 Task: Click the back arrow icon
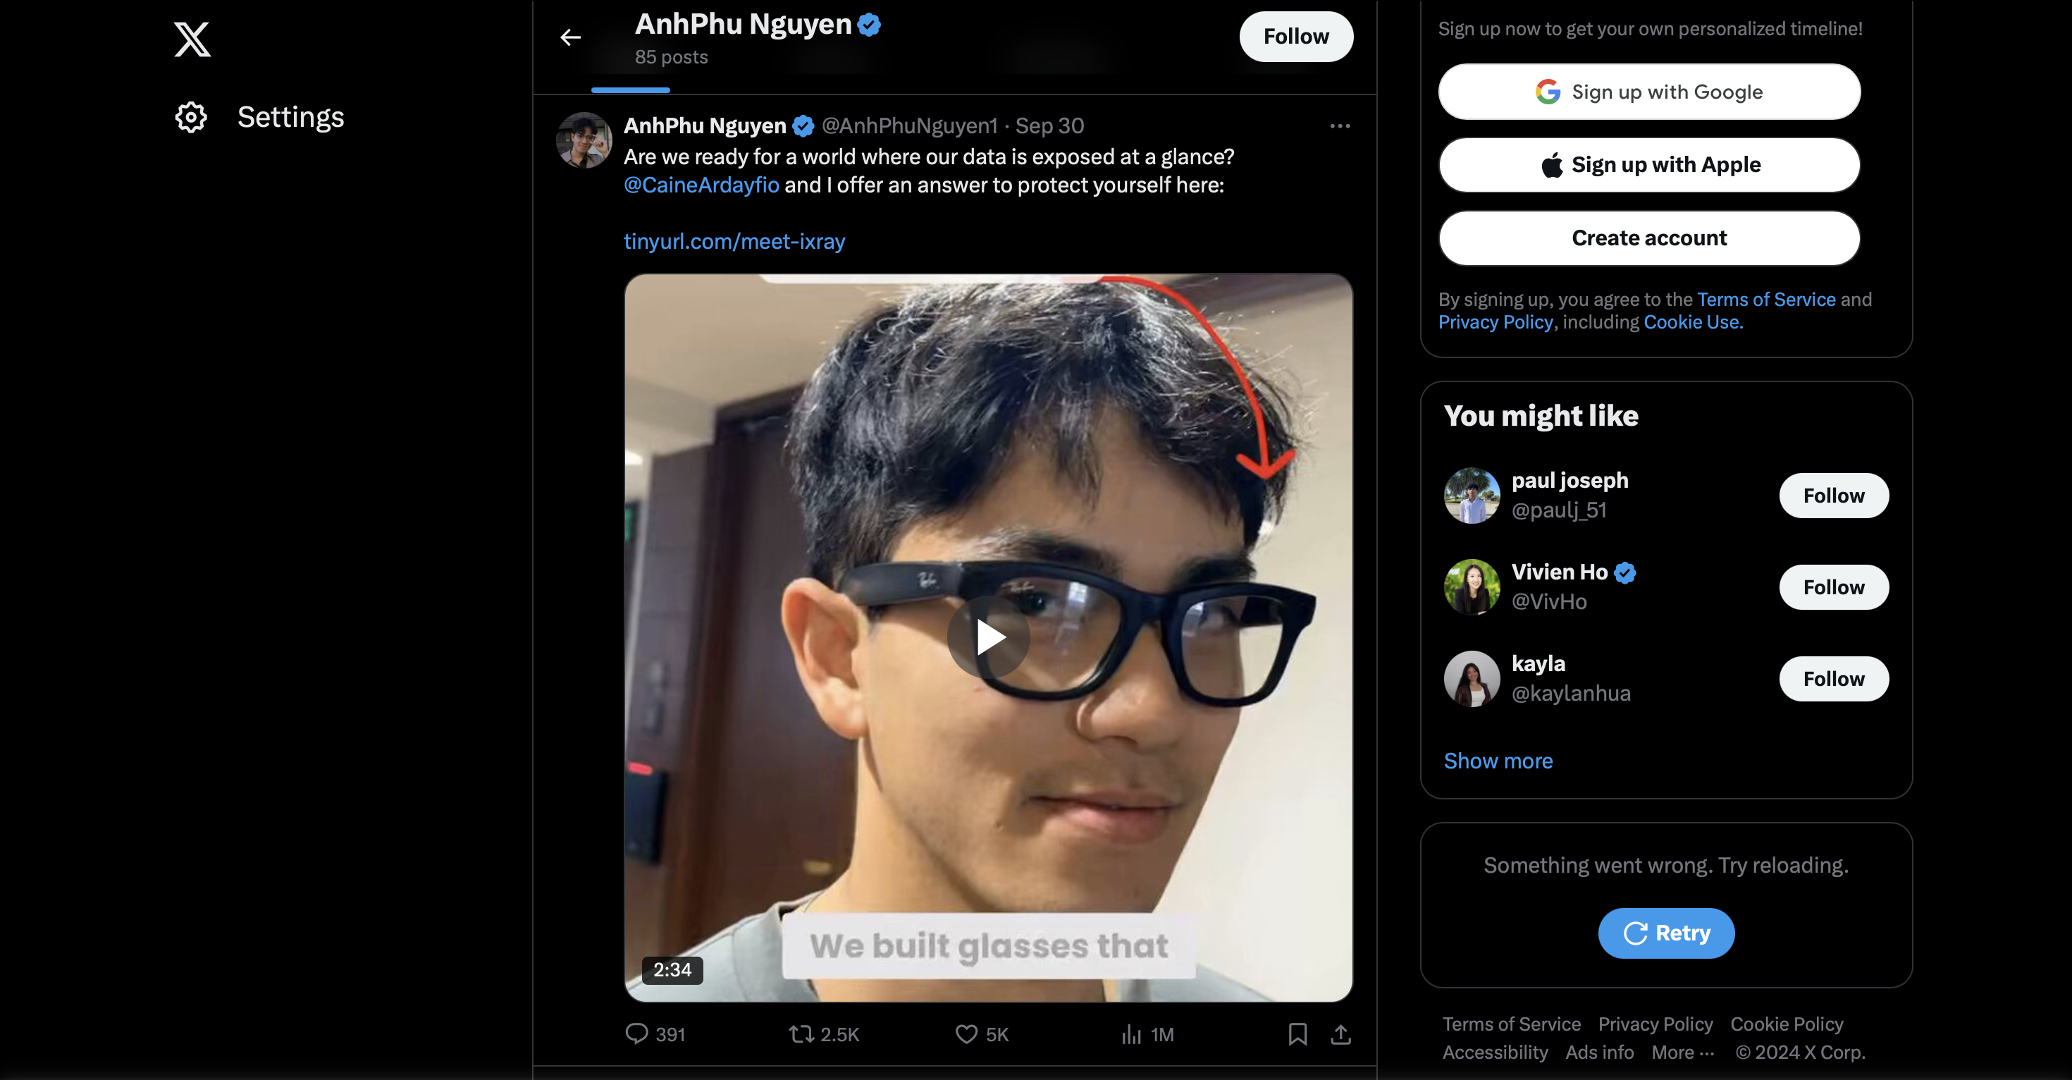click(x=570, y=37)
